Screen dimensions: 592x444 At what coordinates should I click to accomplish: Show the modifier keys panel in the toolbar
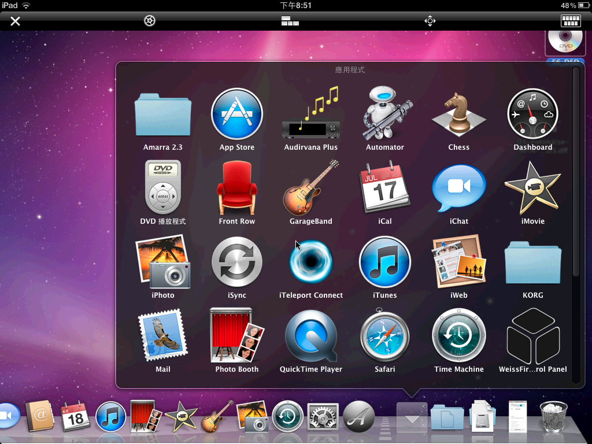coord(290,21)
